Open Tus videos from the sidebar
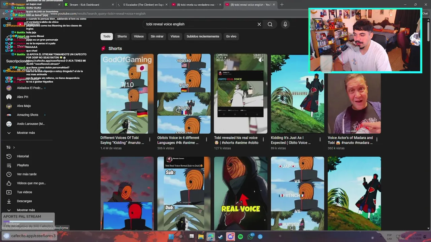The width and height of the screenshot is (431, 242). (x=24, y=192)
